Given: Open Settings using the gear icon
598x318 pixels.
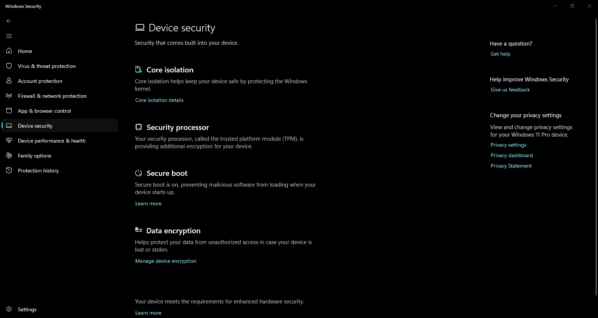Looking at the screenshot, I should click(x=9, y=309).
